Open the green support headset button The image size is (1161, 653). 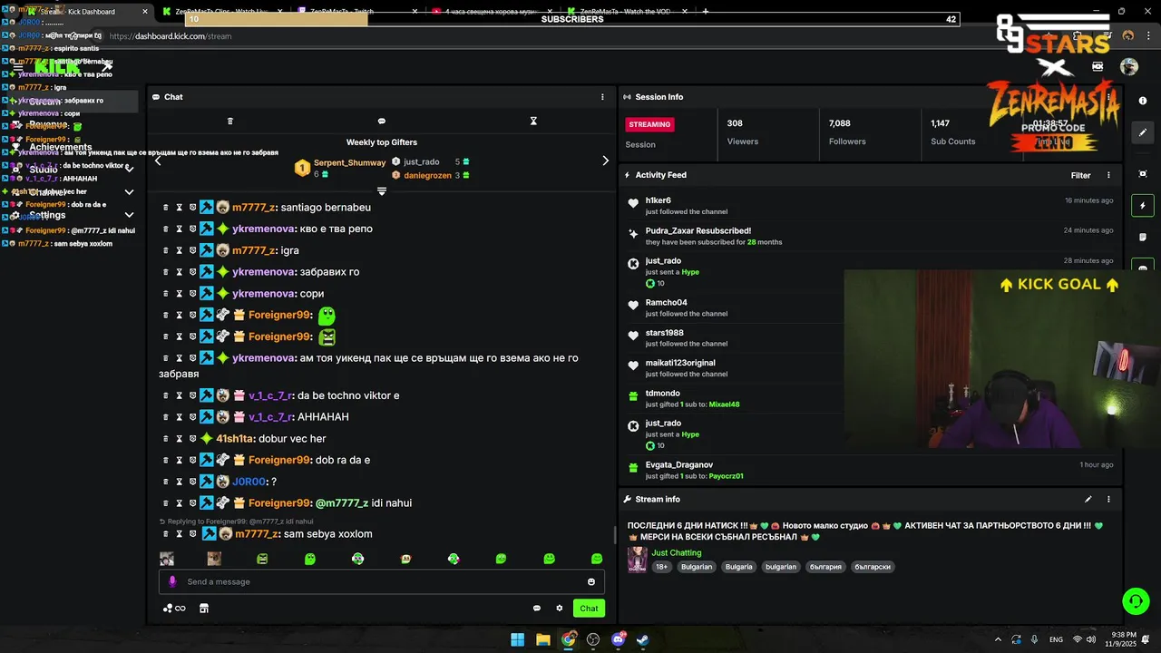(1135, 601)
